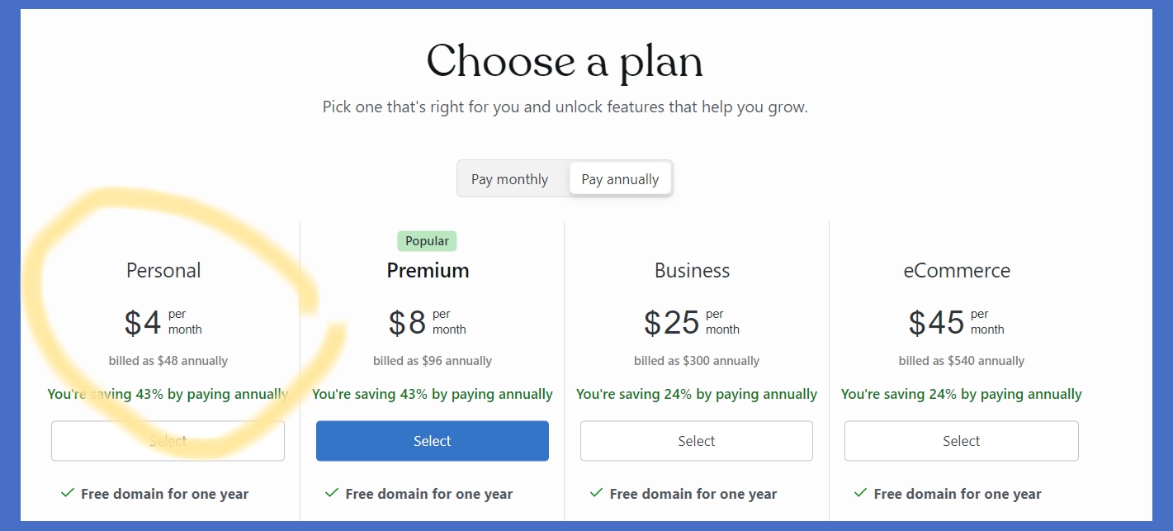This screenshot has width=1173, height=531.
Task: Click the Personal plan heading
Action: coord(163,271)
